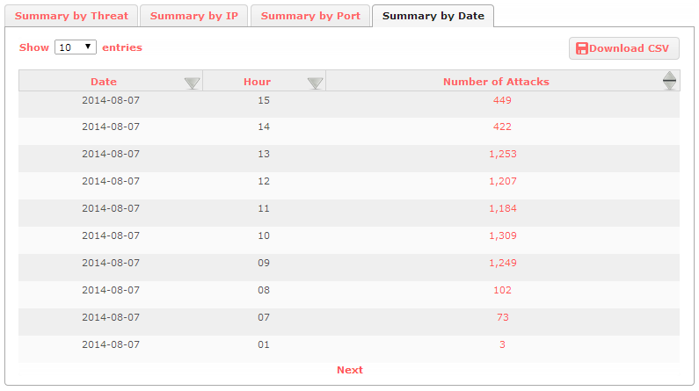This screenshot has width=699, height=391.
Task: Sort table by Date header label
Action: coord(103,82)
